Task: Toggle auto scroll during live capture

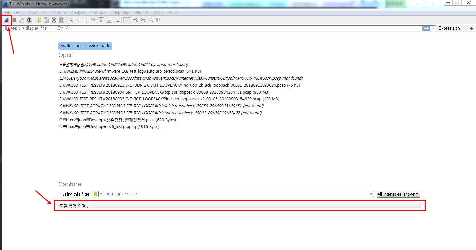Action: click(117, 20)
